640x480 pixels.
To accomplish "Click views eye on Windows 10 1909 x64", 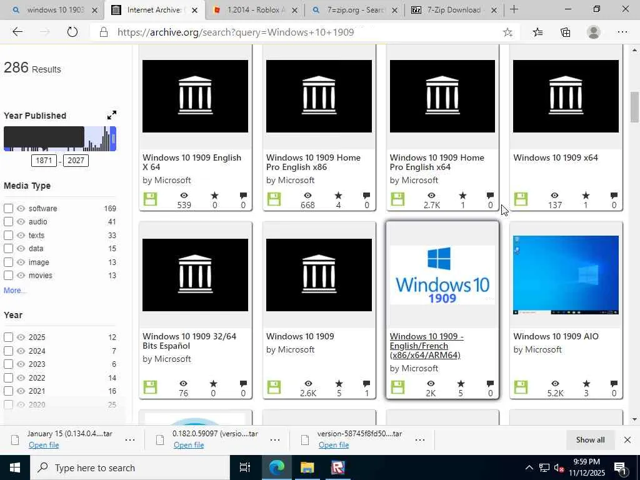I will click(x=554, y=196).
